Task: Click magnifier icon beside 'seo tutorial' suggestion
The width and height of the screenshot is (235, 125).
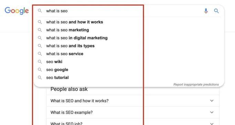Action: 40,78
